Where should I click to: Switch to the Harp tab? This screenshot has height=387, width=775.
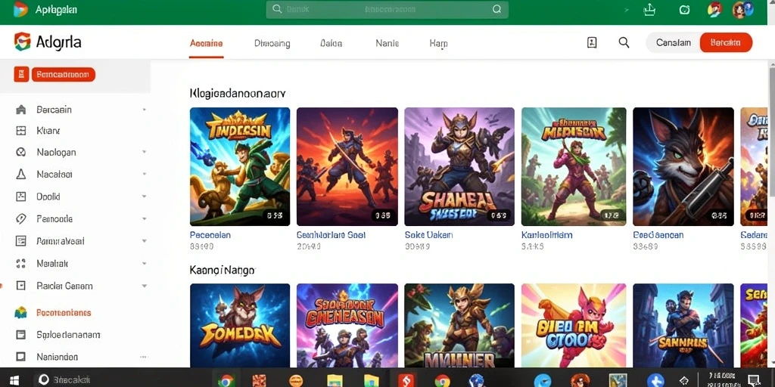438,43
